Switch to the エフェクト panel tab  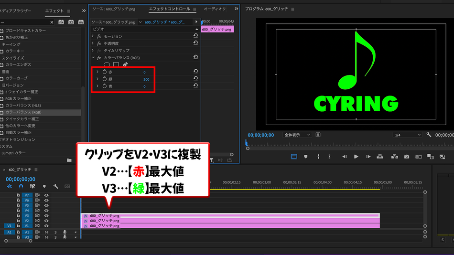click(54, 11)
